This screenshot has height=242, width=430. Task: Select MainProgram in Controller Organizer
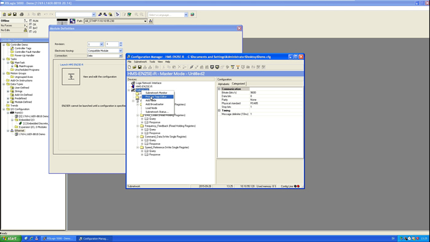(26, 66)
